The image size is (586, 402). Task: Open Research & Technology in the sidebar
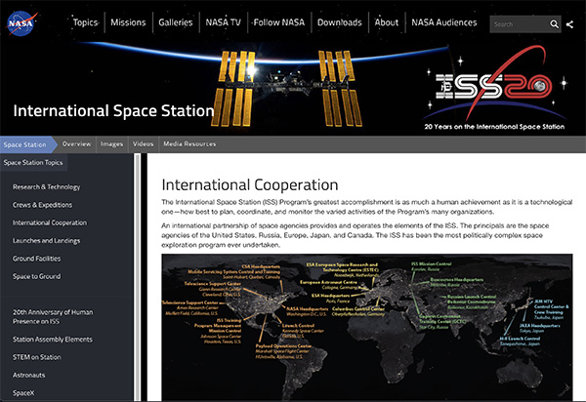(x=46, y=186)
